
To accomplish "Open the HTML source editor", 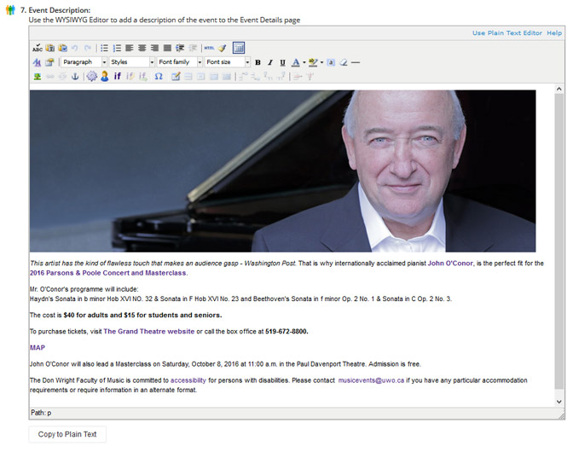I will pos(209,49).
